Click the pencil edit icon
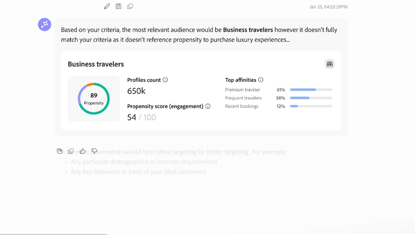The height and width of the screenshot is (235, 415). pos(107,6)
